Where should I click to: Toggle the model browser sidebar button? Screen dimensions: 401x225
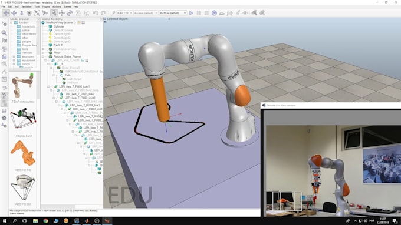[x=4, y=96]
